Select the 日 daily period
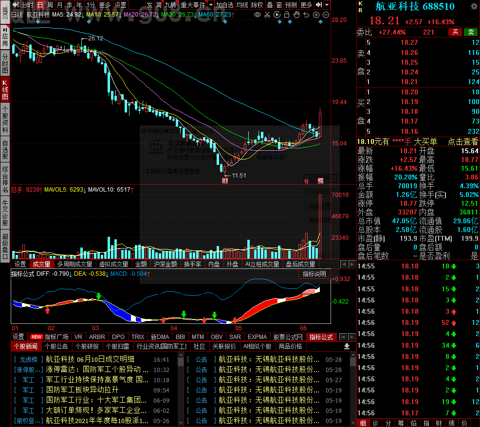The width and height of the screenshot is (480, 427). (40, 5)
